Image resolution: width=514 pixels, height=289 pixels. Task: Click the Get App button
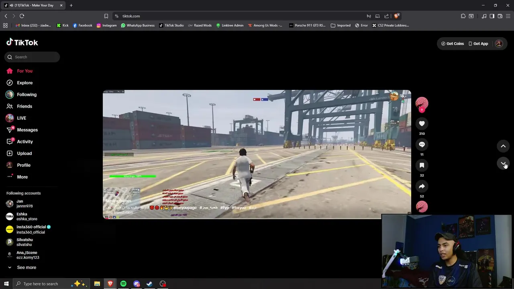[478, 44]
